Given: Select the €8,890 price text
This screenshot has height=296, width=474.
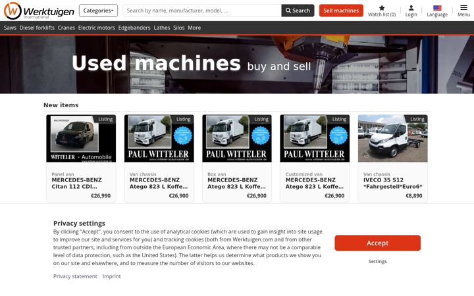Looking at the screenshot, I should (x=414, y=196).
